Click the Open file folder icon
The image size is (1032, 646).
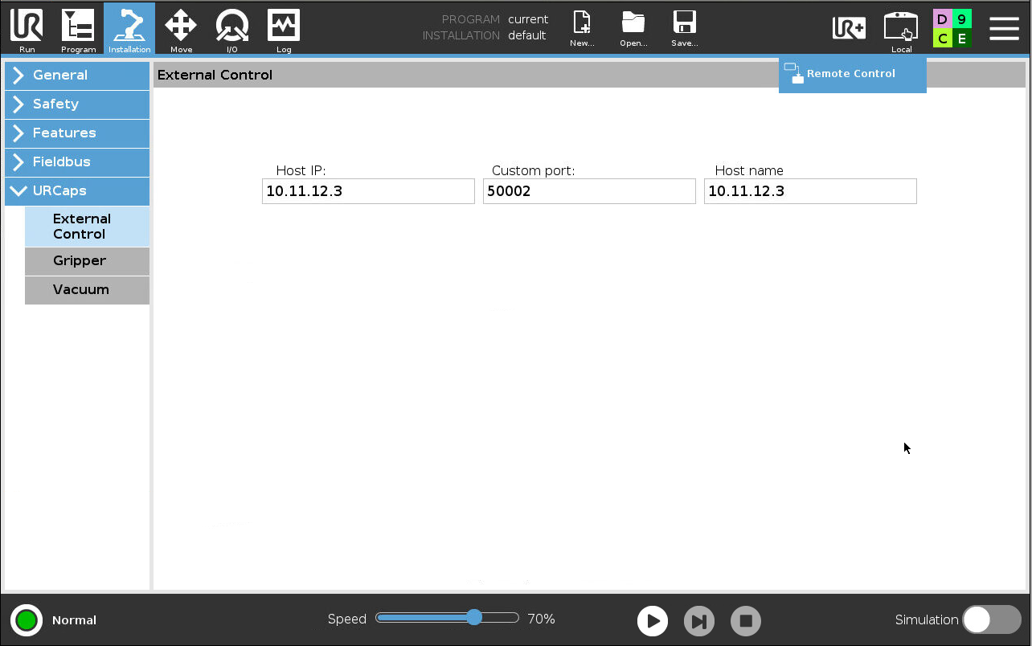pos(633,27)
